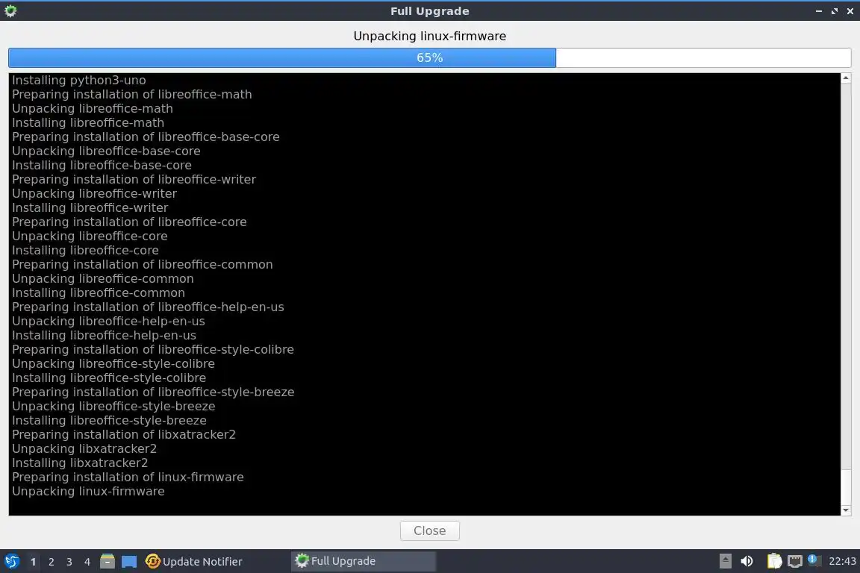Switch to virtual desktop 2
Screen dimensions: 860x573
tap(51, 562)
